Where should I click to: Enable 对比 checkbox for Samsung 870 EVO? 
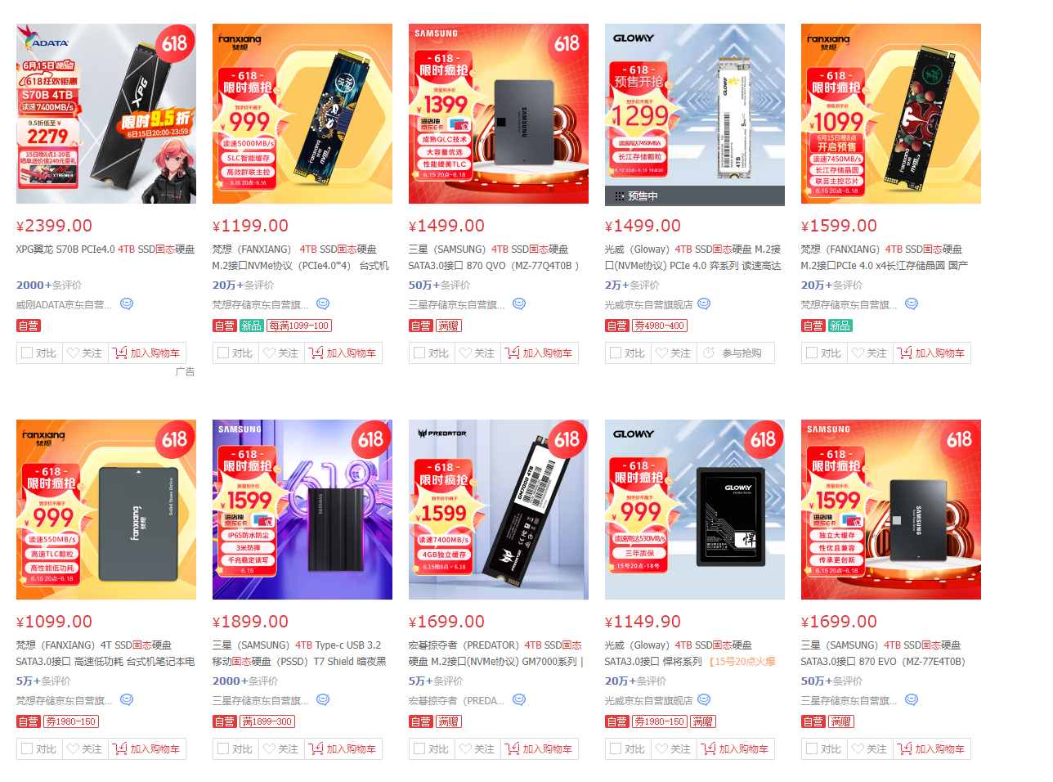coord(812,748)
